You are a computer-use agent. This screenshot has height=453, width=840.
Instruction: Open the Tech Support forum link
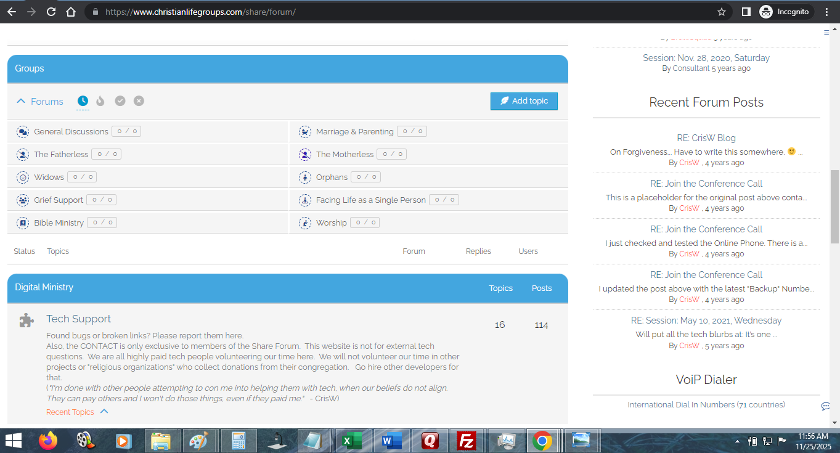click(78, 319)
